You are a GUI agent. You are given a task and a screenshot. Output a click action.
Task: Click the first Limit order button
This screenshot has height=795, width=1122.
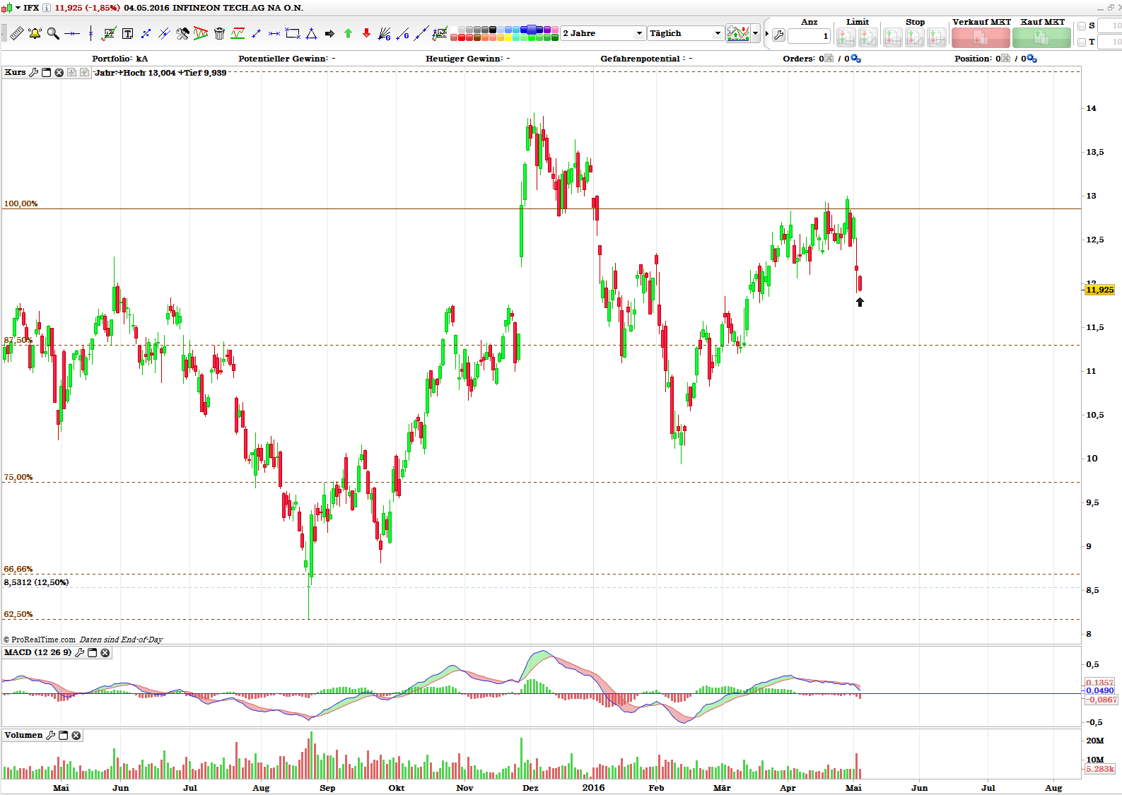point(846,37)
